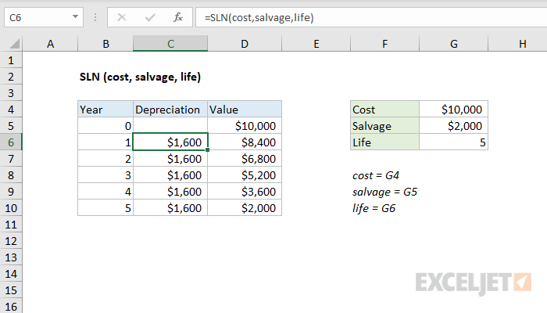Screen dimensions: 547x313
Task: Select row 6 header
Action: tap(11, 142)
